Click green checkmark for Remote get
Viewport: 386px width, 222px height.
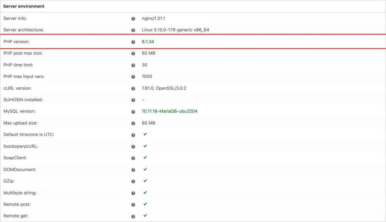tap(145, 215)
